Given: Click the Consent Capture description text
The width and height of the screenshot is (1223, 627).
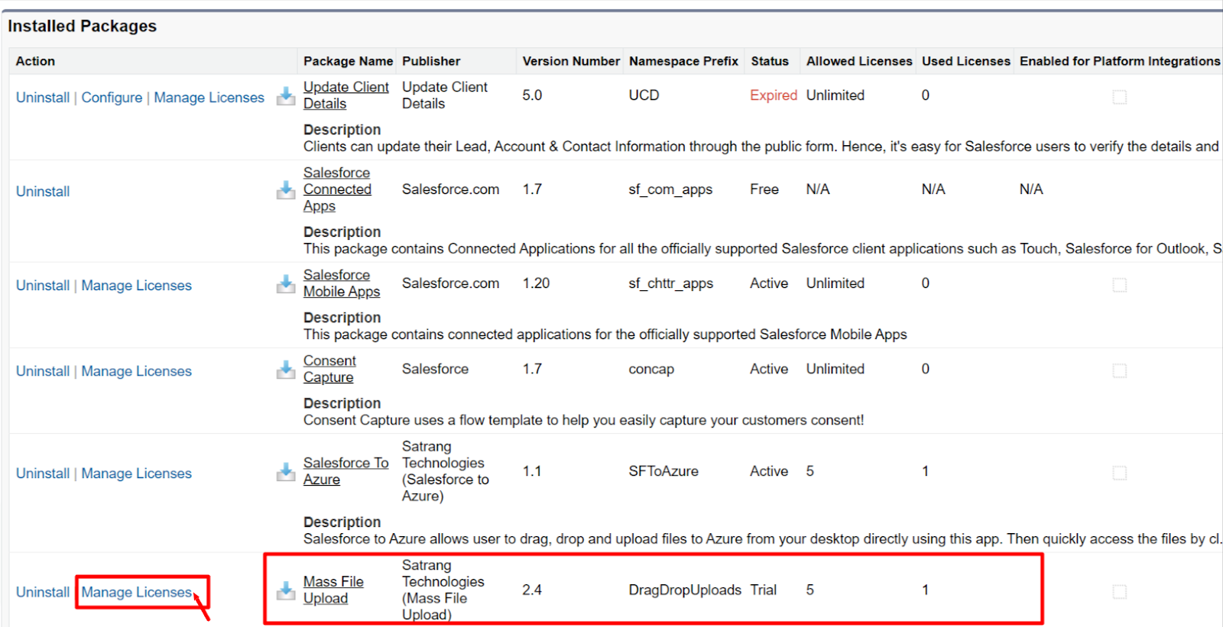Looking at the screenshot, I should [x=583, y=420].
